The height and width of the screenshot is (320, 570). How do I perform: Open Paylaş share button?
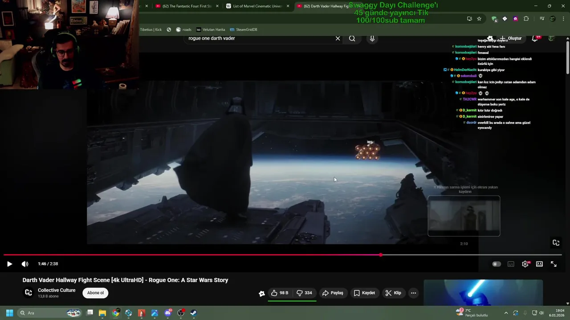tap(333, 293)
